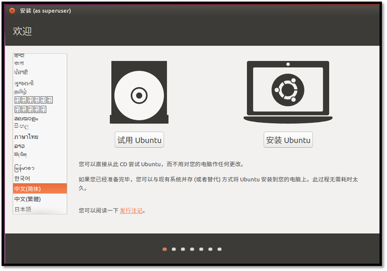Viewport: 387px width, 271px height.
Task: Select မြန်မာစာ in language list
Action: [40, 168]
